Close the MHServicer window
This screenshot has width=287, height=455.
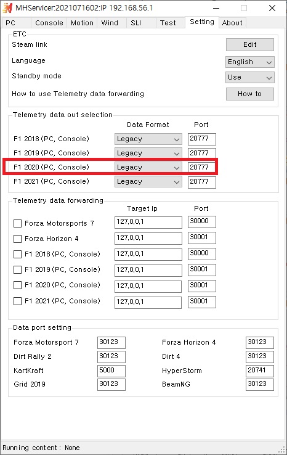pyautogui.click(x=272, y=8)
